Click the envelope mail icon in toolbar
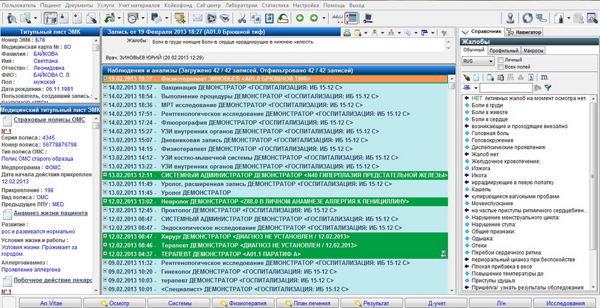The image size is (600, 308). click(197, 18)
